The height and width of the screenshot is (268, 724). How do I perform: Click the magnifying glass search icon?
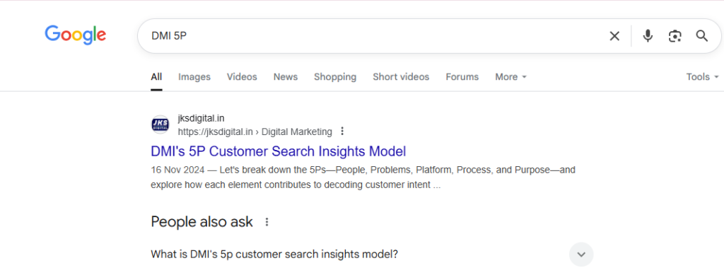coord(702,36)
